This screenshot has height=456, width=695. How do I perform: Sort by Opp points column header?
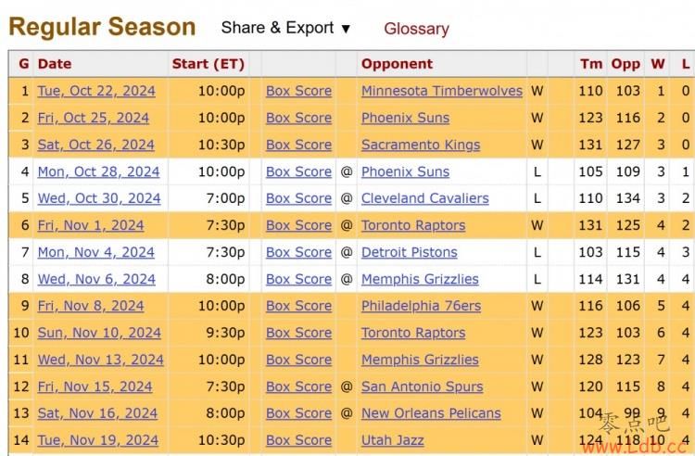(625, 64)
